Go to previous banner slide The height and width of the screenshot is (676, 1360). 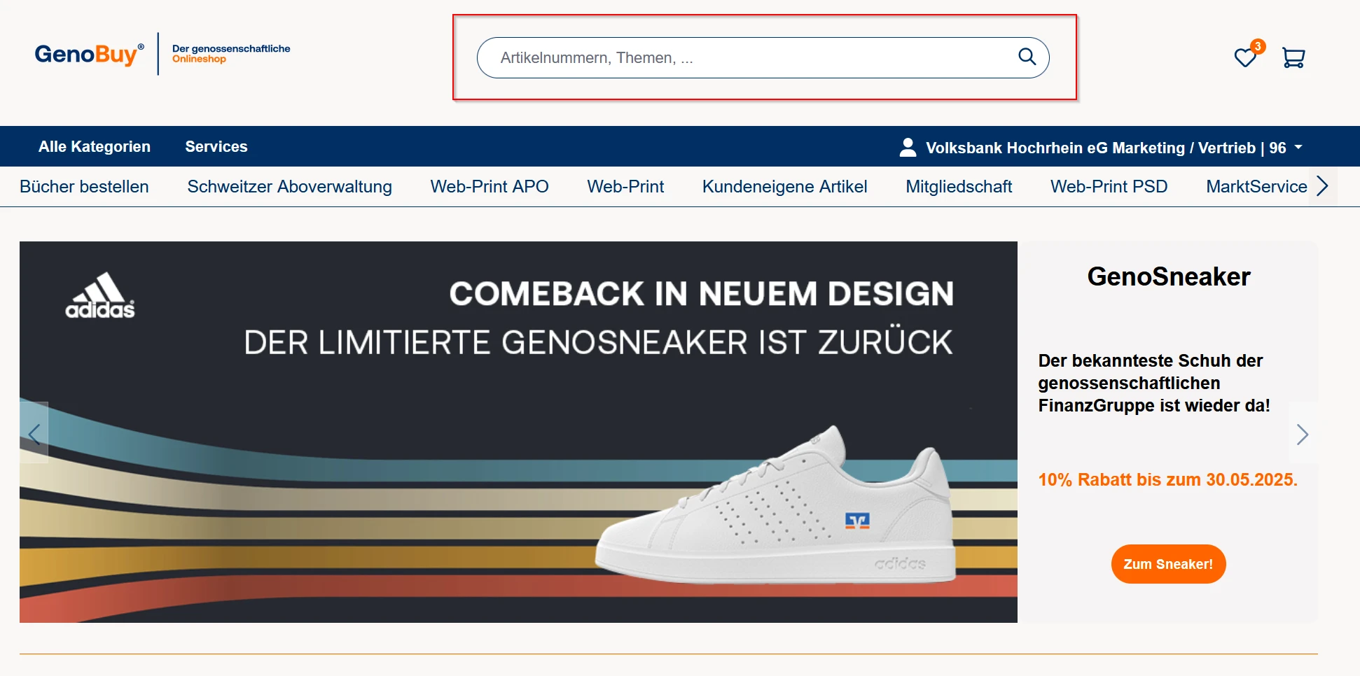pos(34,433)
